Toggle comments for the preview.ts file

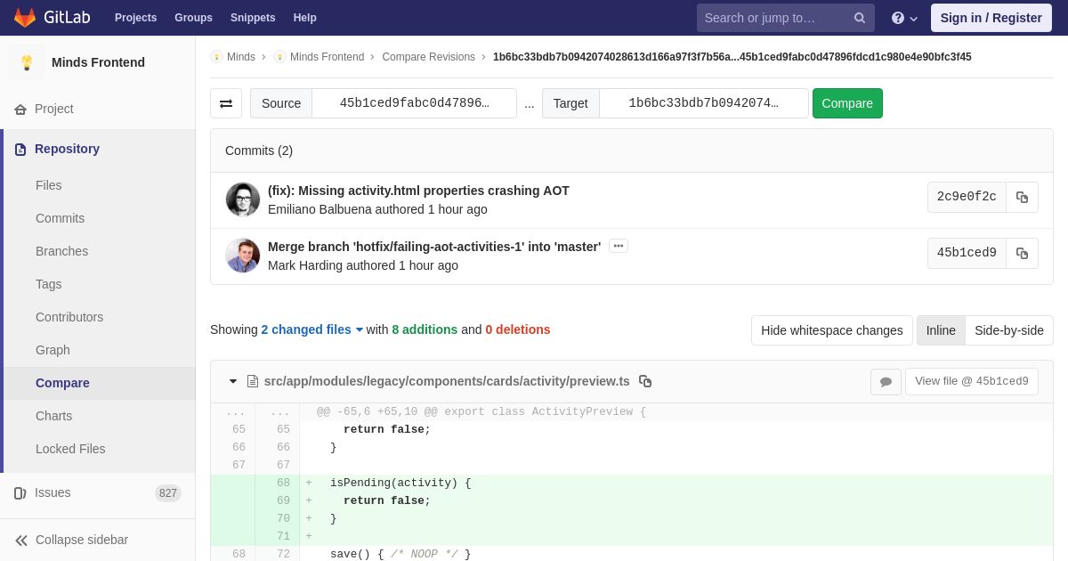886,382
